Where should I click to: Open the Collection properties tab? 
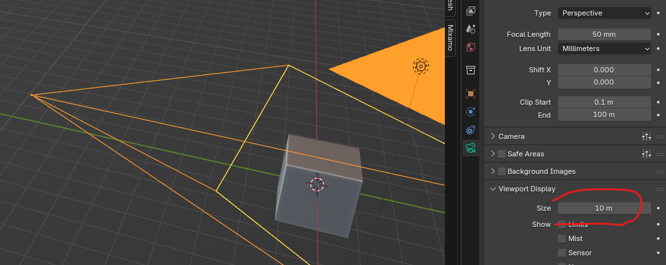pyautogui.click(x=471, y=70)
